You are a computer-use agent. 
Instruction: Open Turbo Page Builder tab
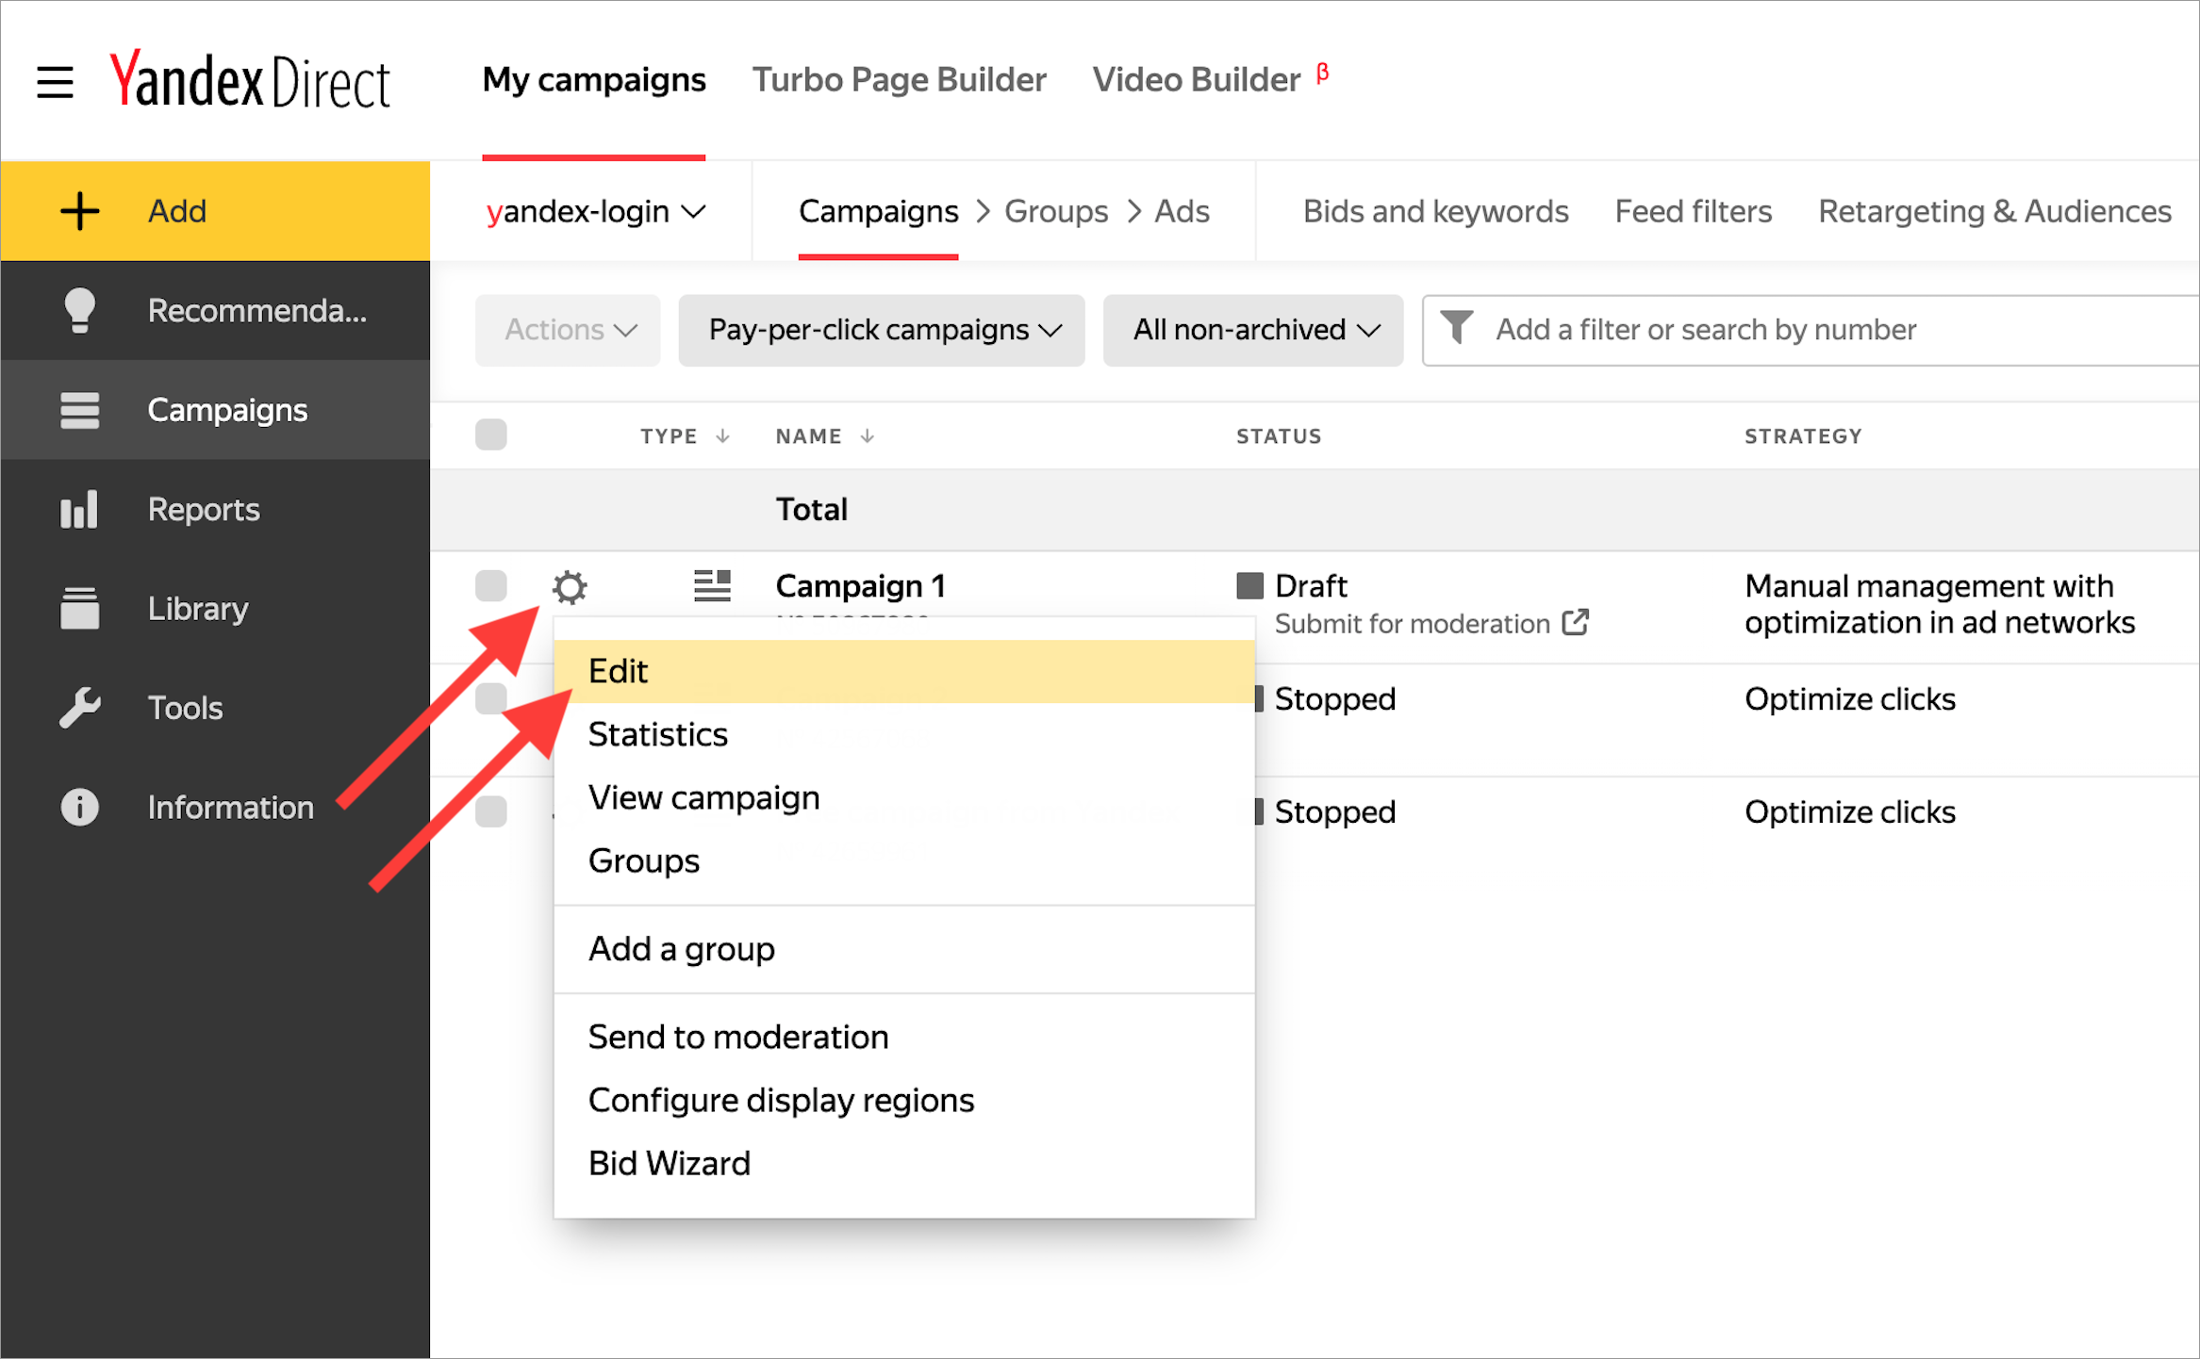point(899,80)
